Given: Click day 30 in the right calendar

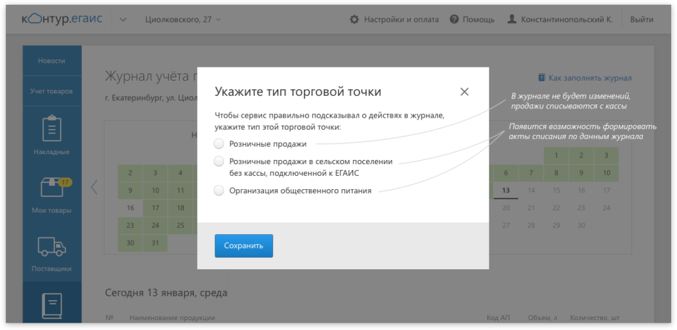Looking at the screenshot, I should point(581,225).
